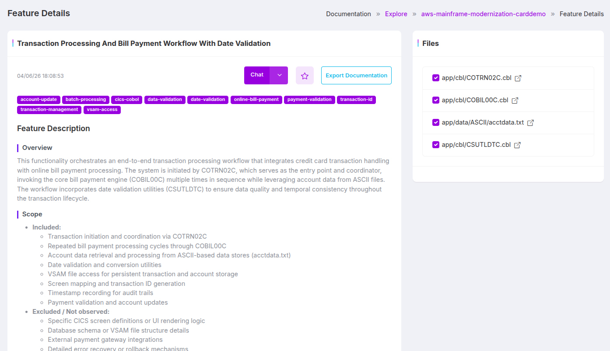The image size is (610, 351).
Task: Select the batch-processing tag
Action: click(86, 100)
